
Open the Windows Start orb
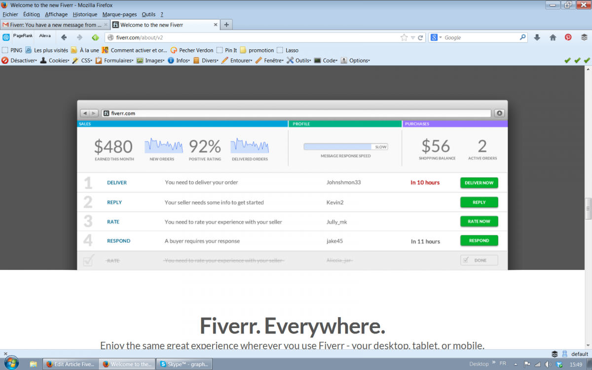(11, 364)
